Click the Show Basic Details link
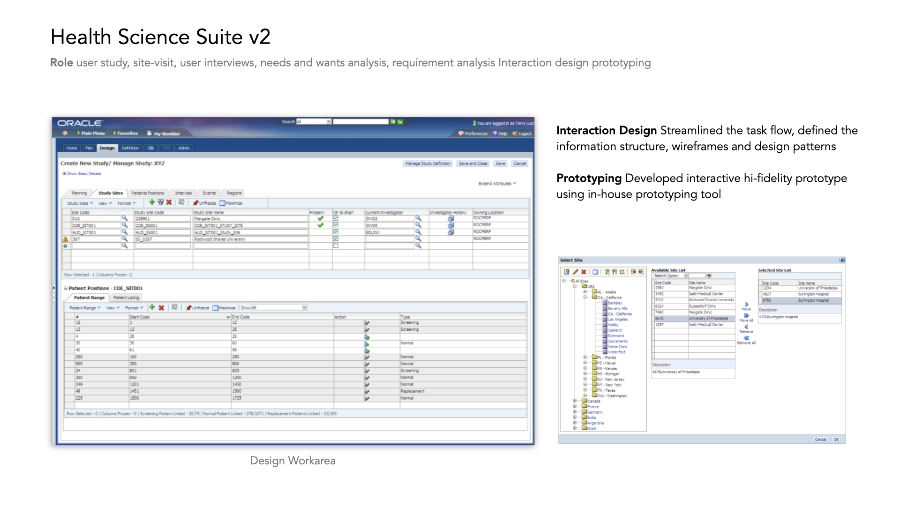This screenshot has width=900, height=506. [84, 174]
